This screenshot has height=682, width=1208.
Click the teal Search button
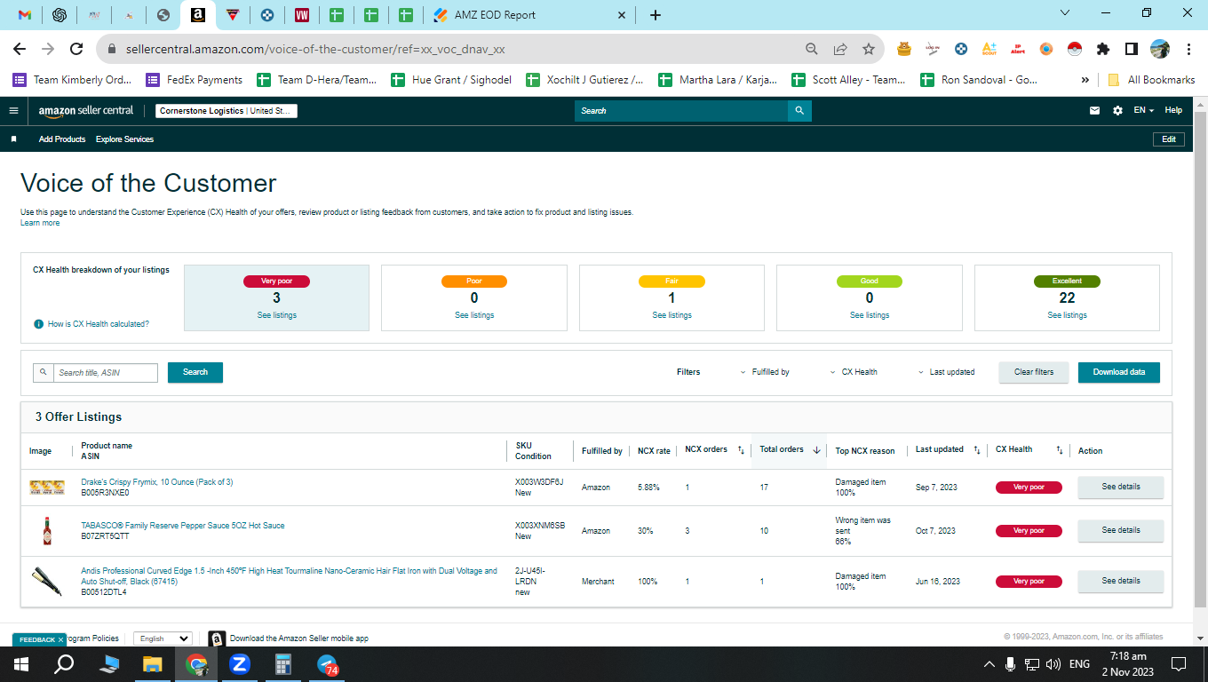(x=195, y=372)
